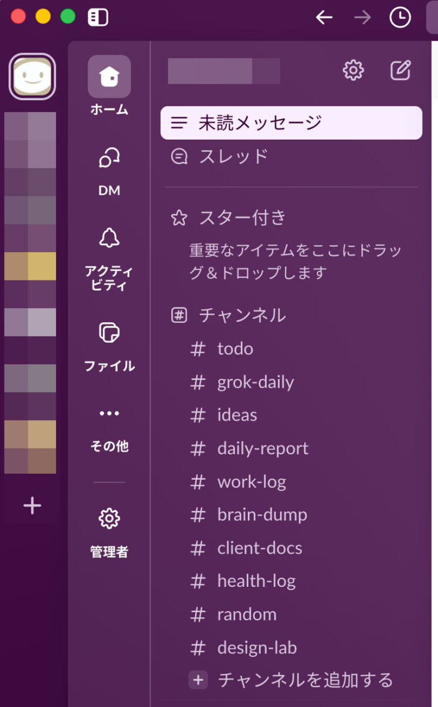Viewport: 438px width, 707px height.
Task: Open the Admin (管理者) gear icon
Action: (x=109, y=518)
